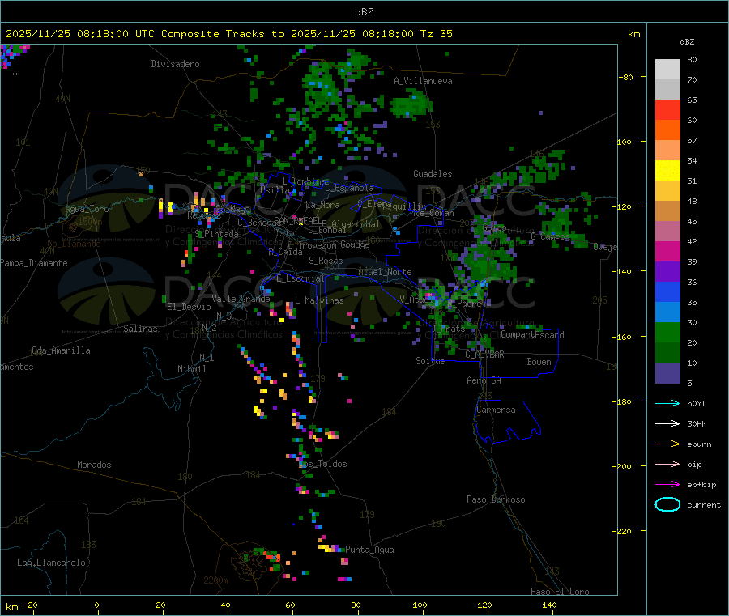Click the -80 km y-axis tick label
This screenshot has width=729, height=616.
(626, 77)
